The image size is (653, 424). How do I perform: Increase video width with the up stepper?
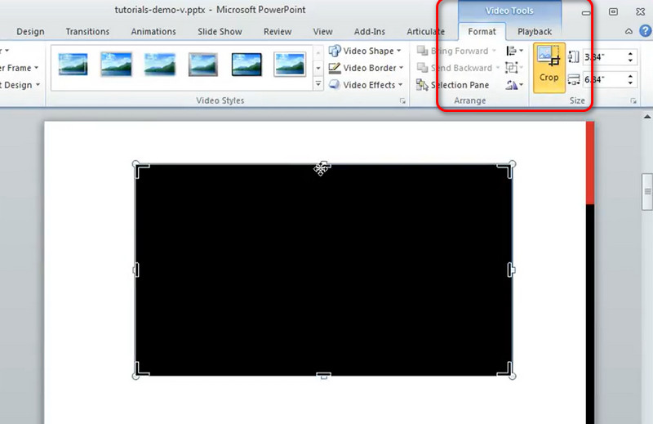(630, 76)
